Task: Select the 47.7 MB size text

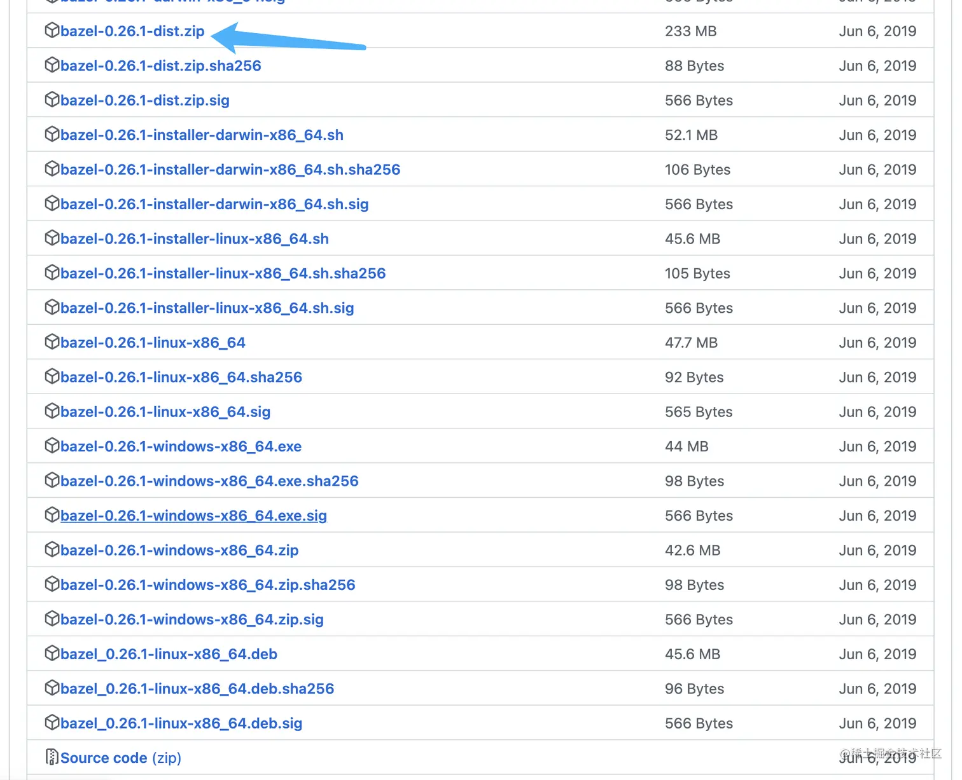Action: (692, 343)
